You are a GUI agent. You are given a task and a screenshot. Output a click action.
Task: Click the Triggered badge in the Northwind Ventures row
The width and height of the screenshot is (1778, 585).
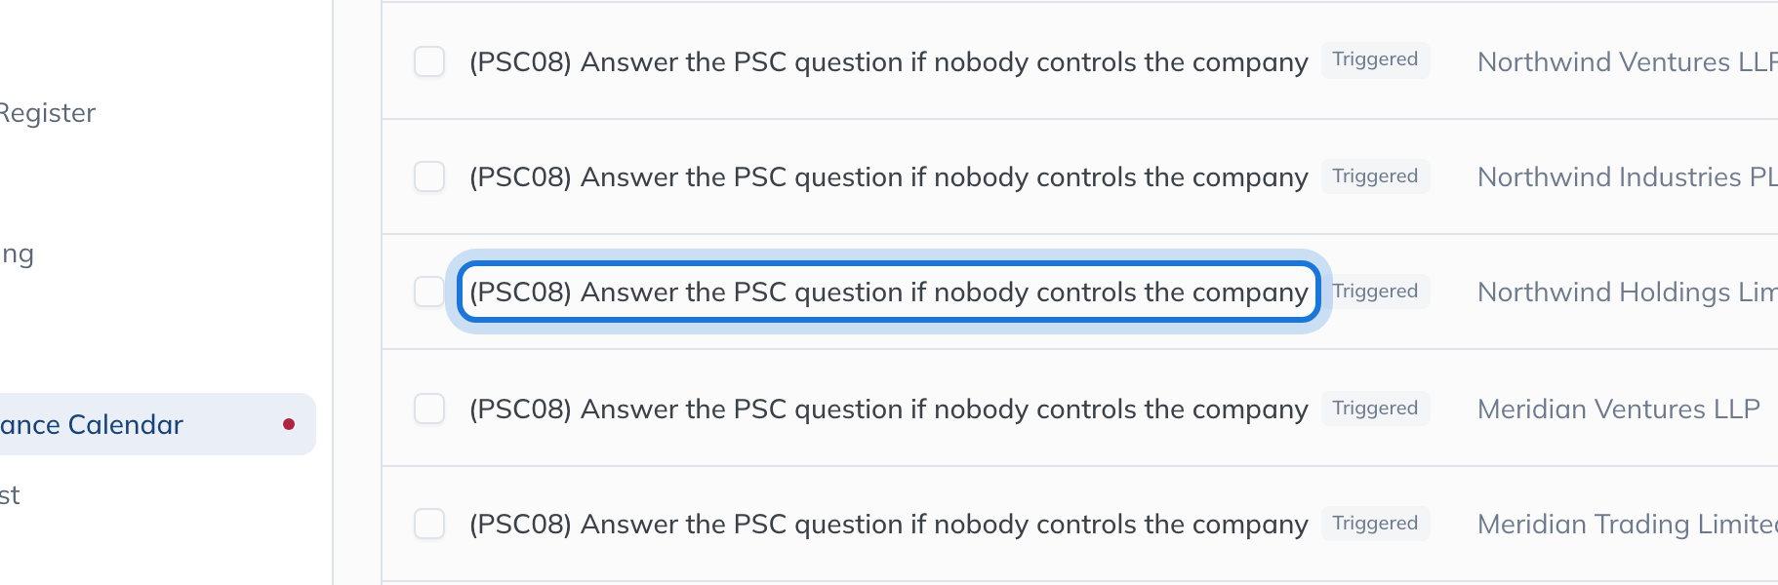click(x=1375, y=59)
